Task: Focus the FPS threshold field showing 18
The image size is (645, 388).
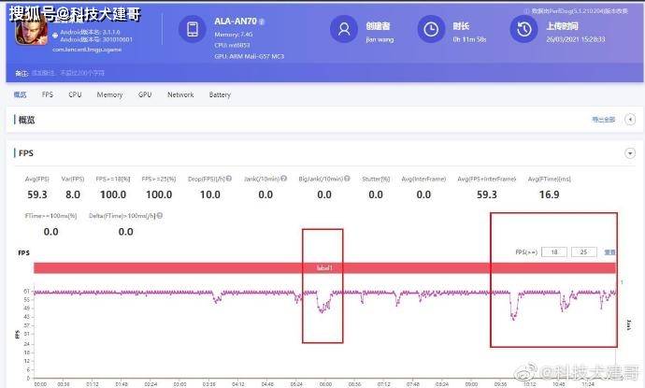Action: [554, 252]
